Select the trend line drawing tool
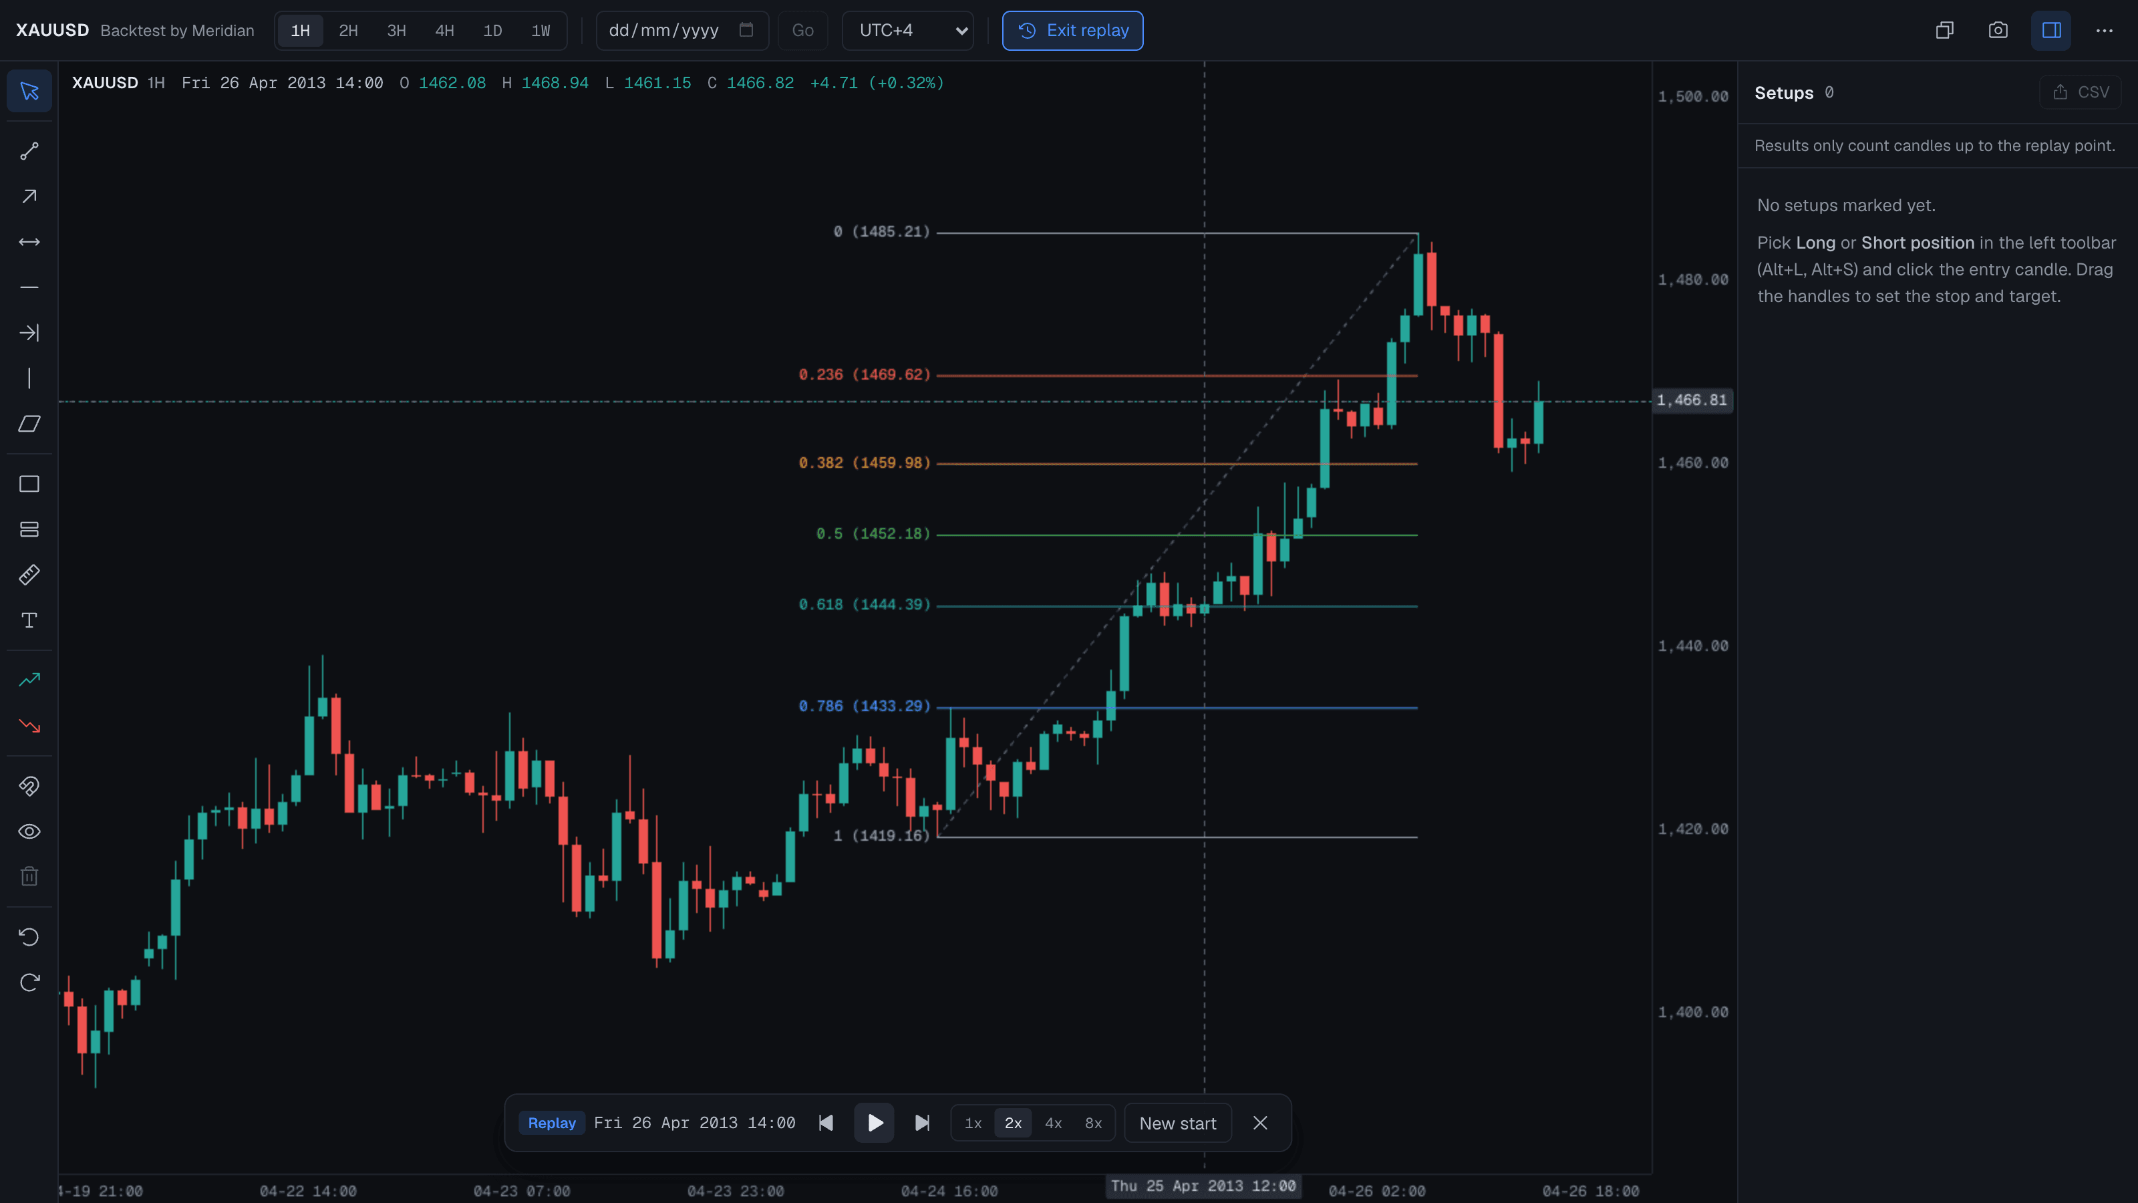2138x1203 pixels. pyautogui.click(x=29, y=151)
